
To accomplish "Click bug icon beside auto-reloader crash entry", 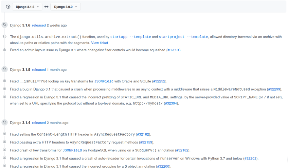I will pos(5,158).
